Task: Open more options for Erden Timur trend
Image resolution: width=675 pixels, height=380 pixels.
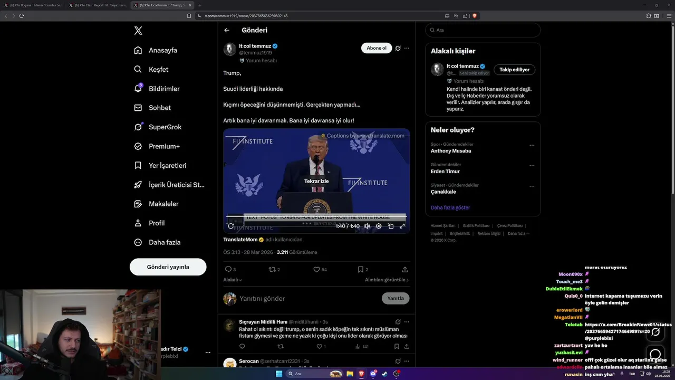Action: point(532,166)
